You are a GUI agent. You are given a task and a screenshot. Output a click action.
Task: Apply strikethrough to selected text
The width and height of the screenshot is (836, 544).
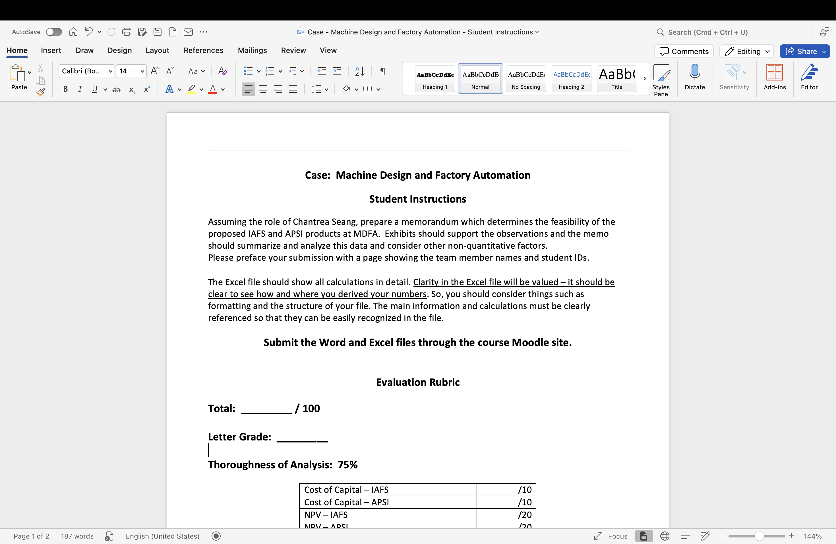117,89
